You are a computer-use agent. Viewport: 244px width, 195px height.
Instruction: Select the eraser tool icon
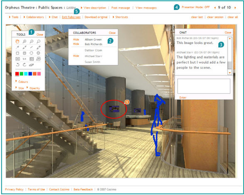(32, 65)
